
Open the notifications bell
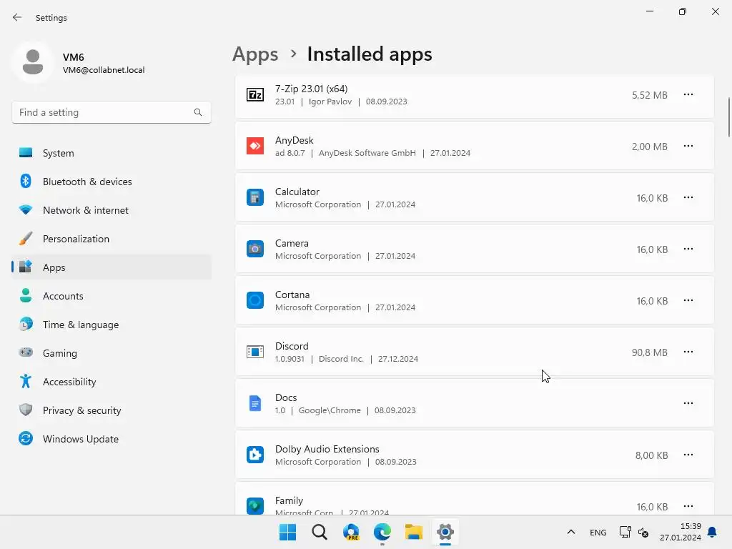[x=713, y=532]
